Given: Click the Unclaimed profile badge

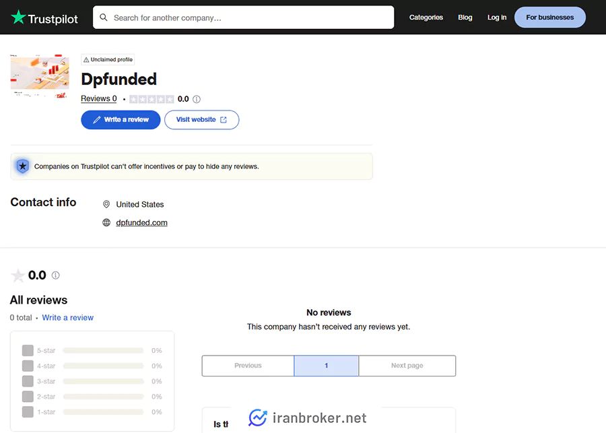Looking at the screenshot, I should 108,59.
